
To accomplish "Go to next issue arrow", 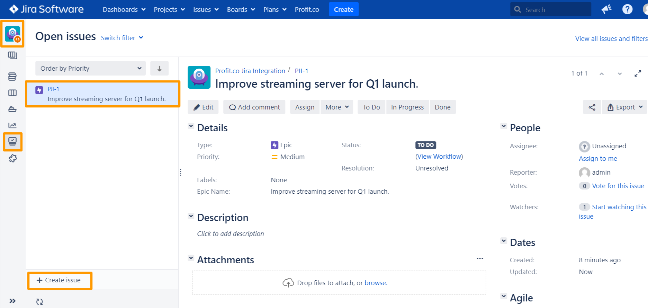I will [620, 73].
